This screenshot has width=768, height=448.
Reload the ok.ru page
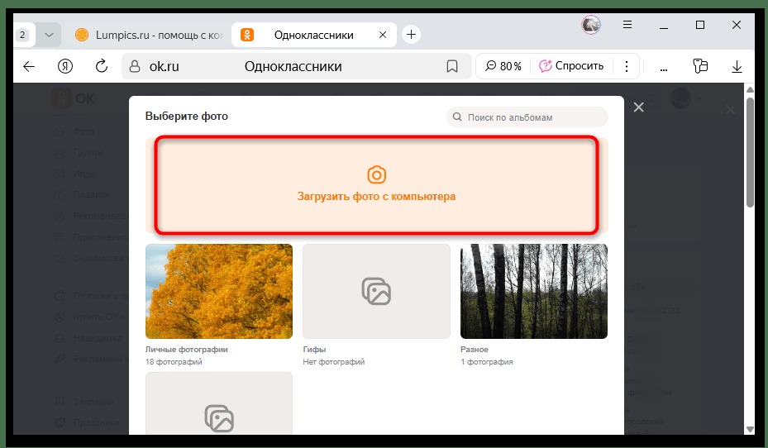[x=102, y=65]
